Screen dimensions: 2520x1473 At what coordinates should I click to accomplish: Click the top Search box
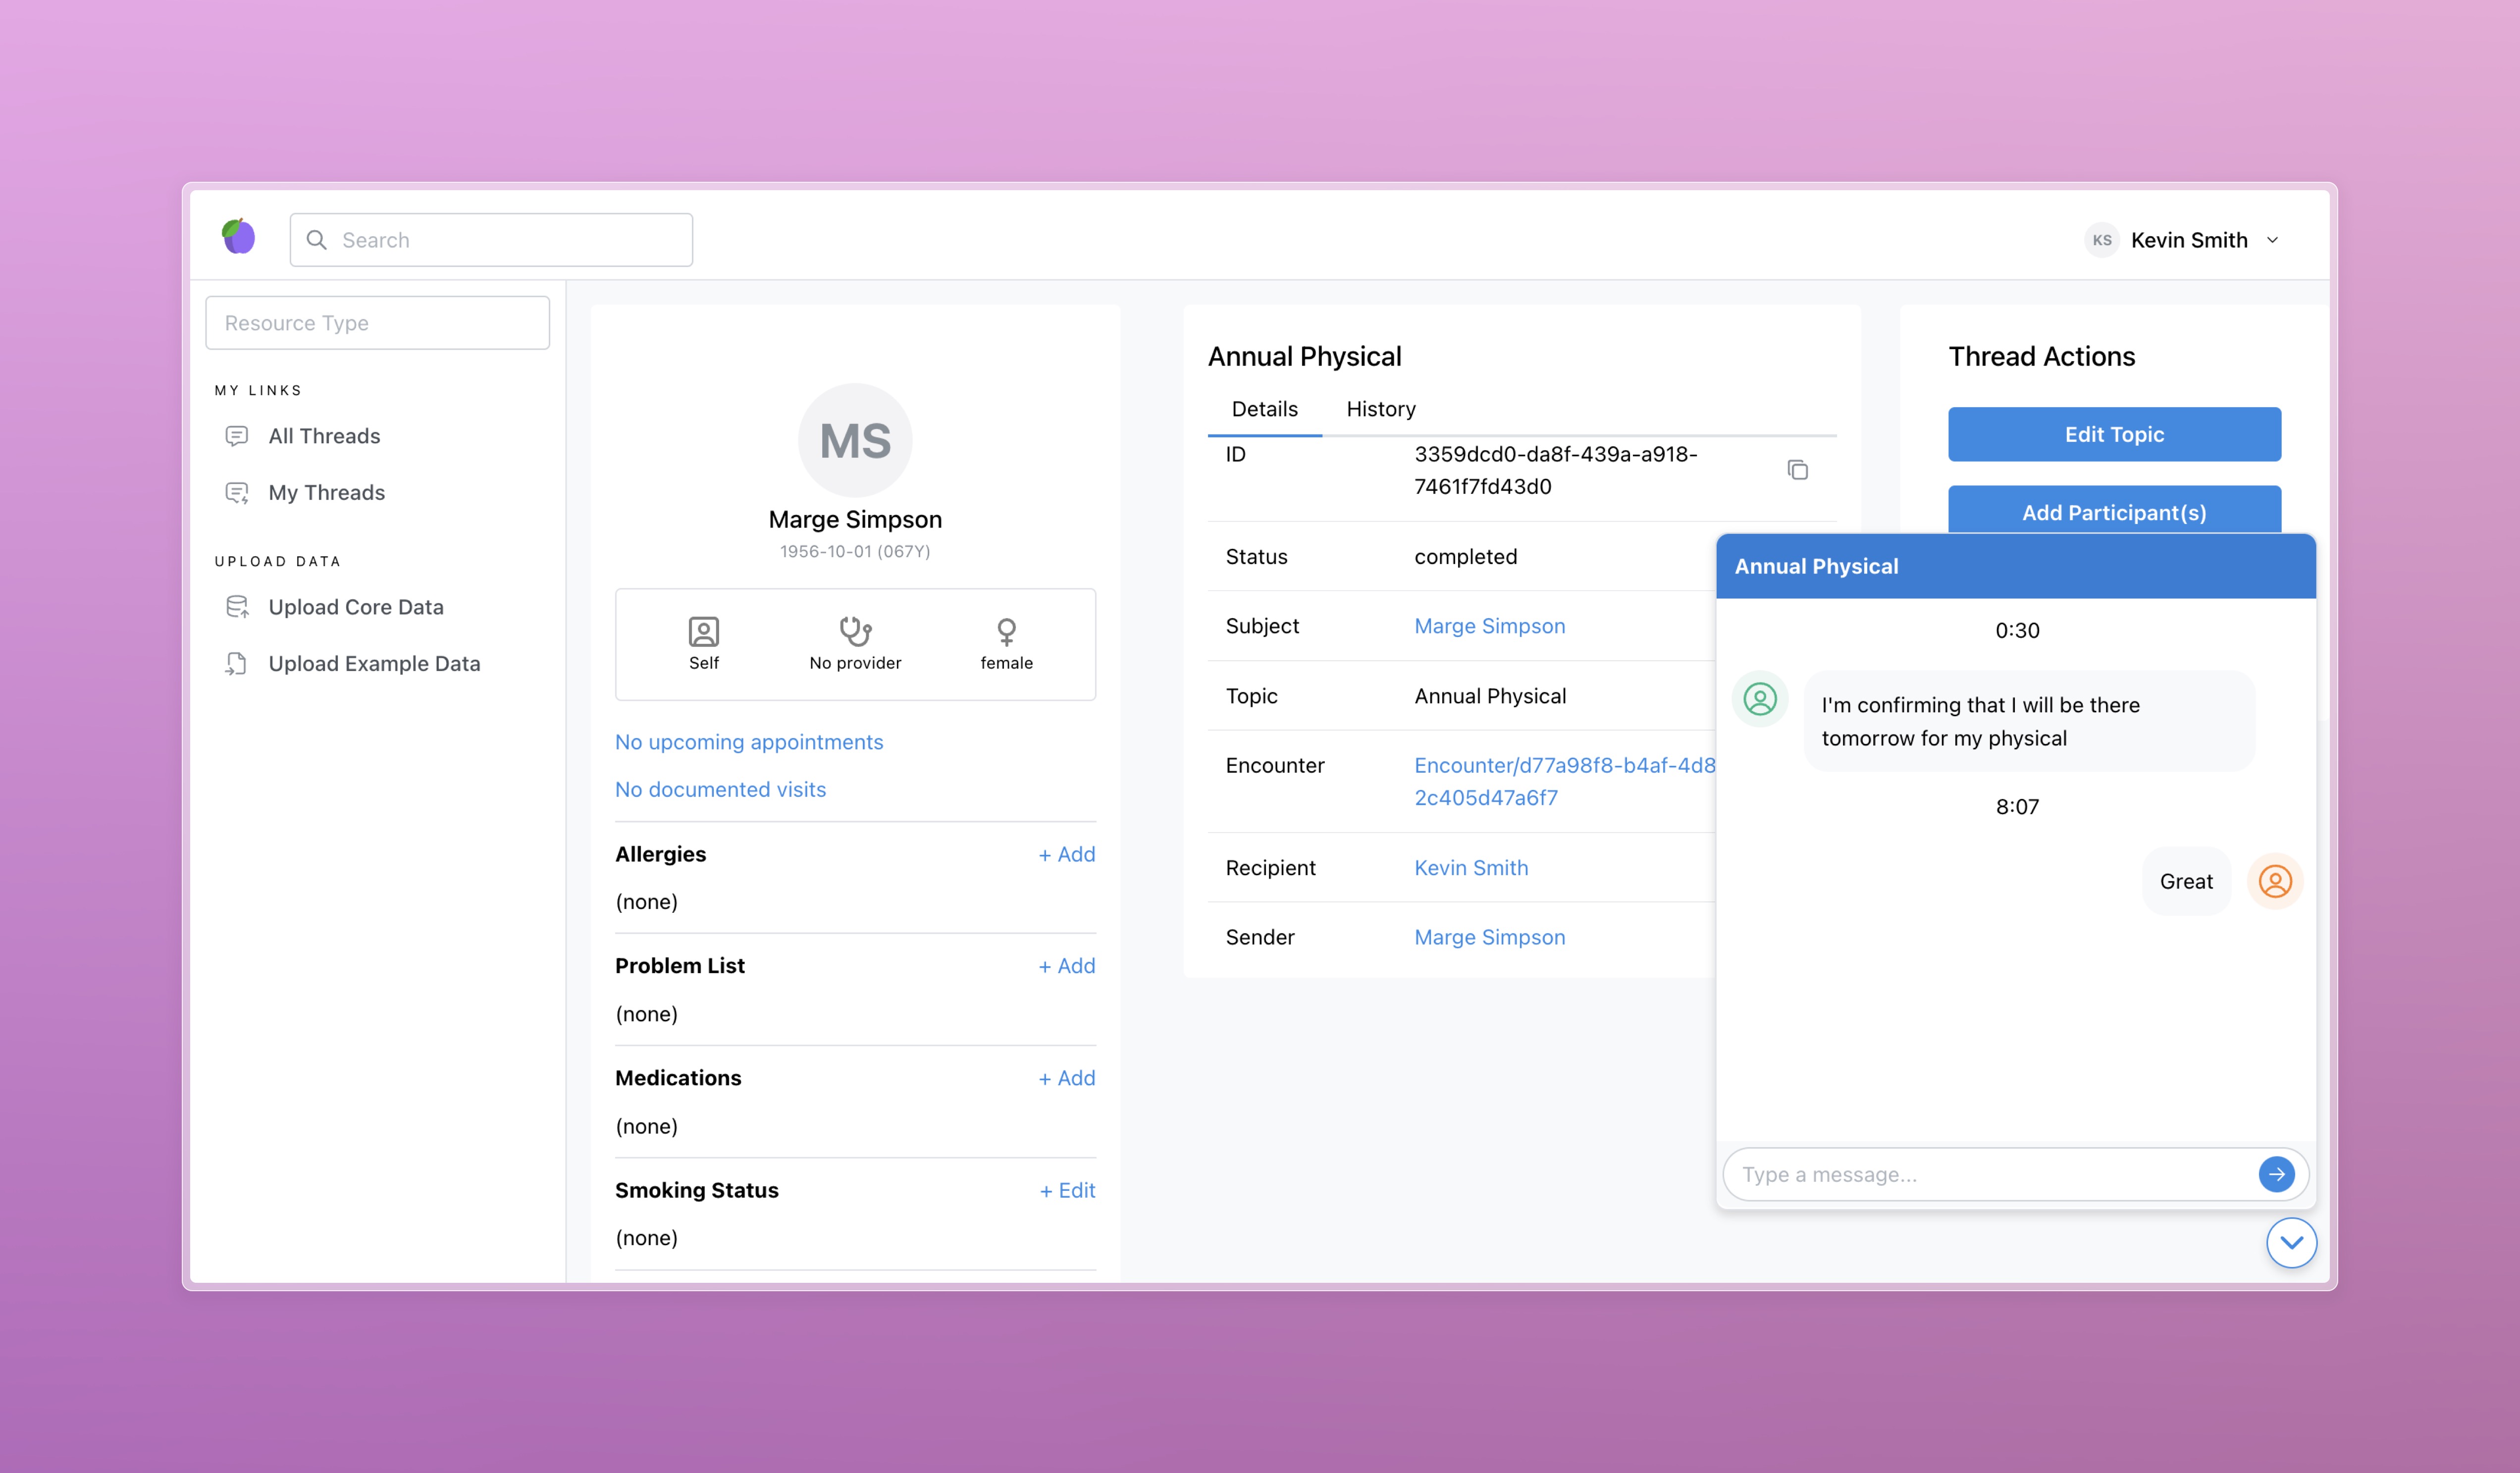click(x=492, y=240)
